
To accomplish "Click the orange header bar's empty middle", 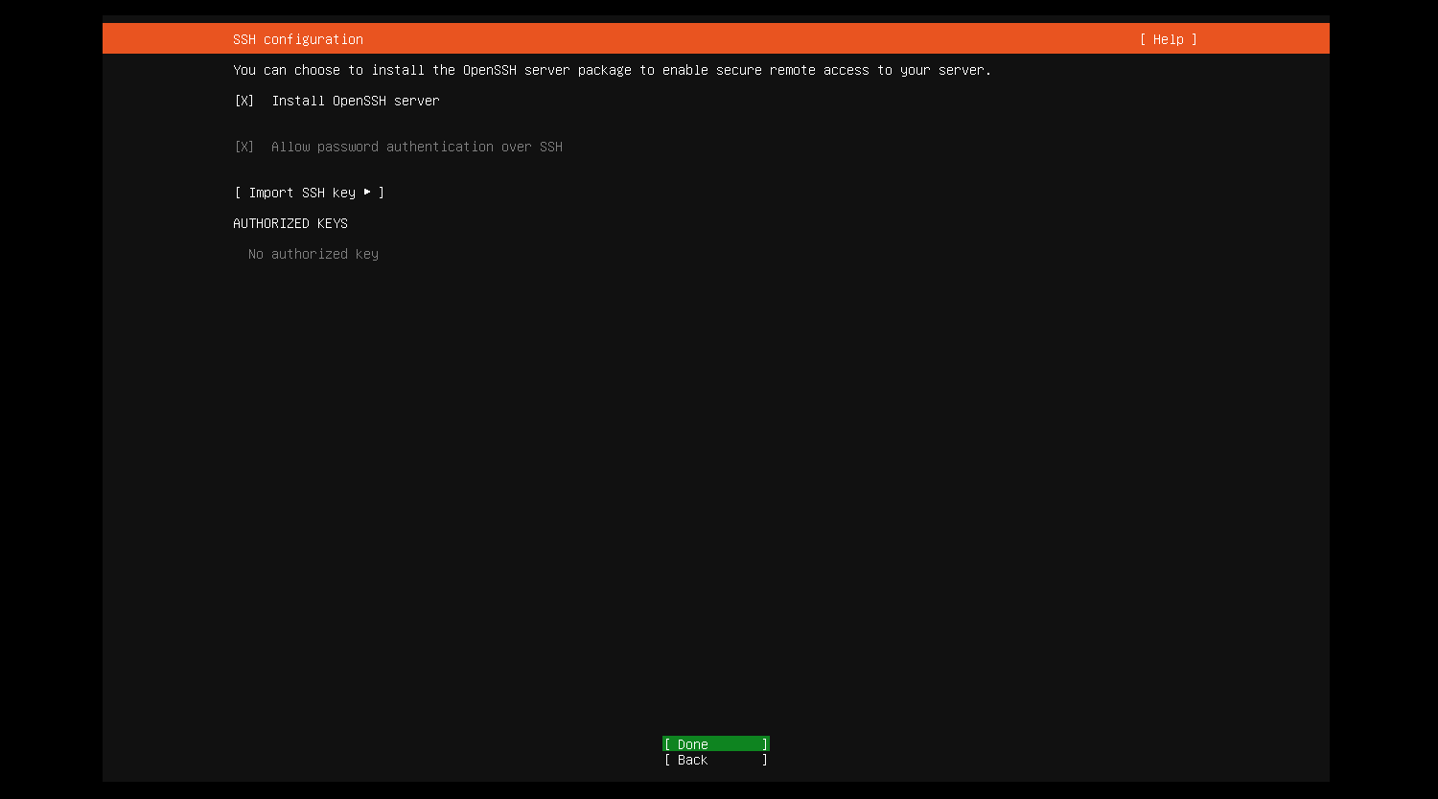I will (748, 39).
